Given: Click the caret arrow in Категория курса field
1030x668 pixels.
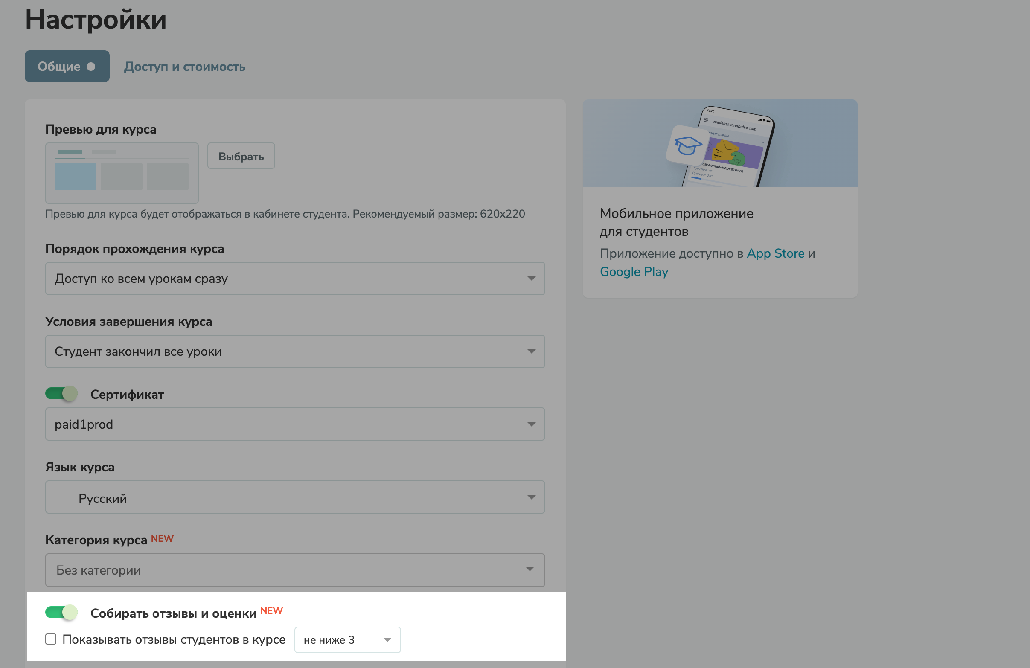Looking at the screenshot, I should [529, 569].
